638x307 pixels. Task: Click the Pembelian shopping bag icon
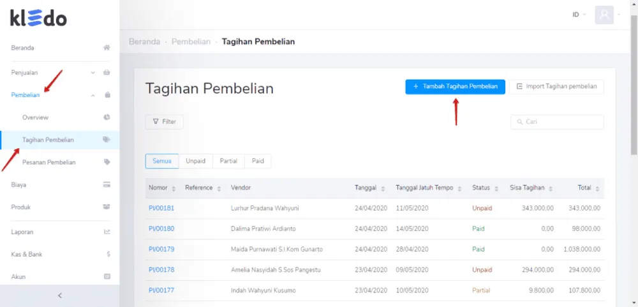pos(107,95)
